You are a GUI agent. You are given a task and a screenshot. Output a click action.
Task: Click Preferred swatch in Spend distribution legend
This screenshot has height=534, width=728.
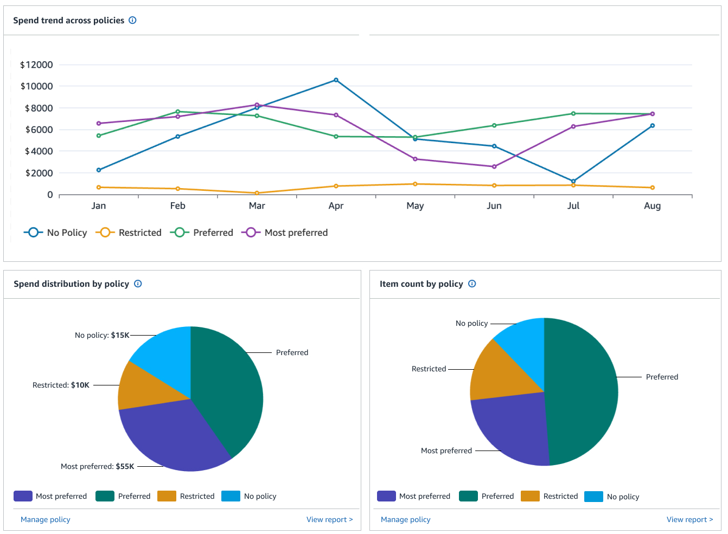[105, 496]
